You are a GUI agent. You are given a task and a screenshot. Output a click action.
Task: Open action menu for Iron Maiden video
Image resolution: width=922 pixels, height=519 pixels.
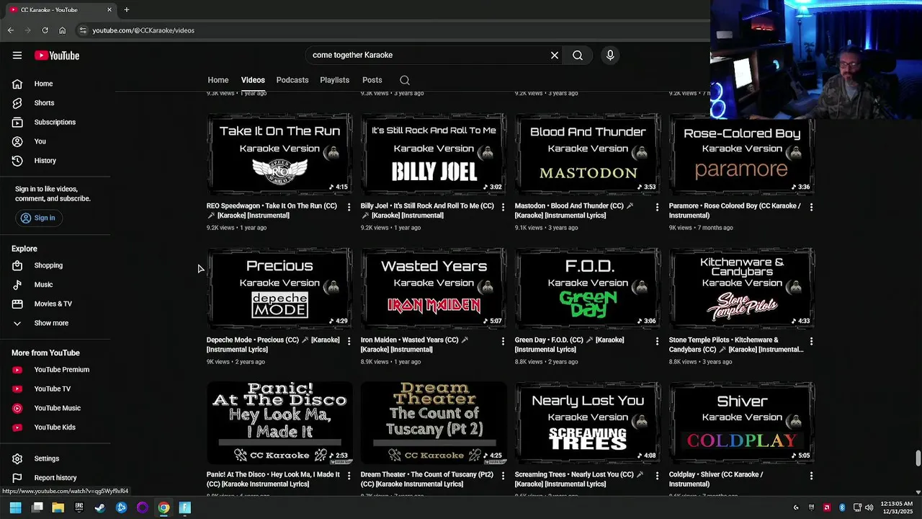pyautogui.click(x=503, y=341)
